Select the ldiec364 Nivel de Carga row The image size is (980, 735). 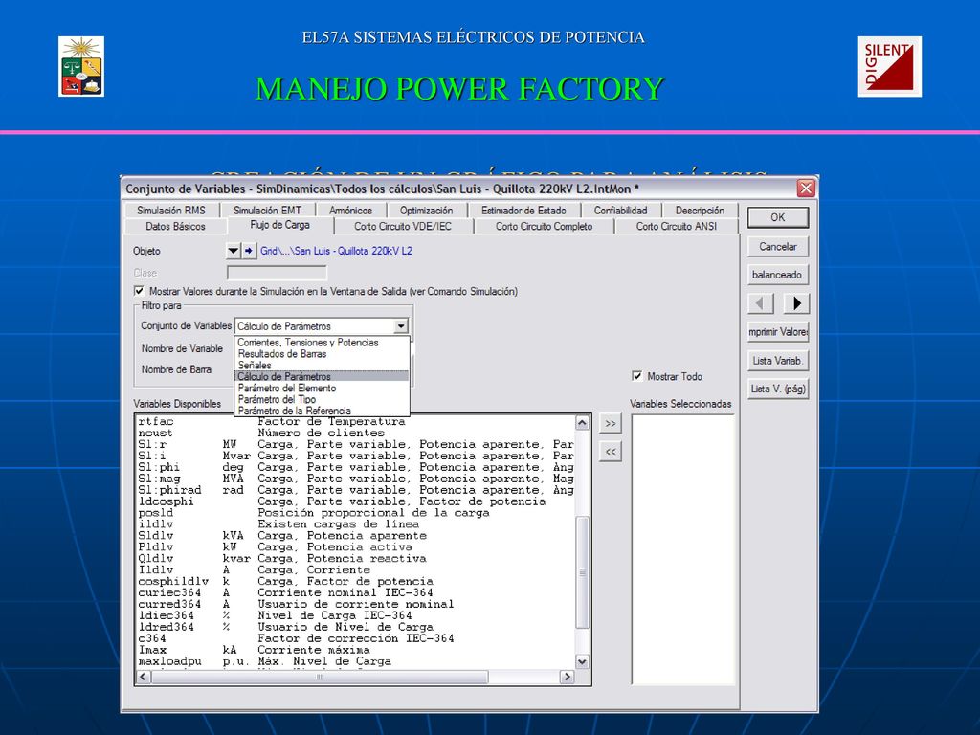pyautogui.click(x=355, y=615)
